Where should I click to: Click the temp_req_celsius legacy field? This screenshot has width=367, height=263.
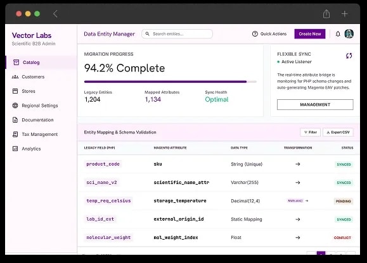pyautogui.click(x=108, y=200)
